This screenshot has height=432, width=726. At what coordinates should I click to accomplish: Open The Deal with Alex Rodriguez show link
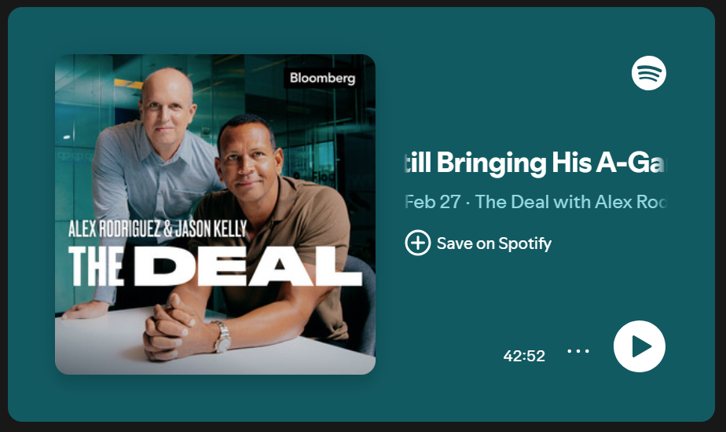(x=570, y=202)
